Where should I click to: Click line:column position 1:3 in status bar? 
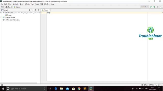pos(142,85)
